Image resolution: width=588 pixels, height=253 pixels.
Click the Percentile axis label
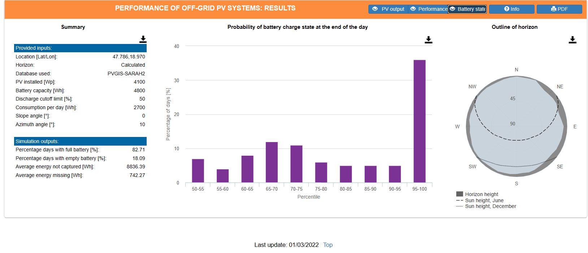[308, 197]
